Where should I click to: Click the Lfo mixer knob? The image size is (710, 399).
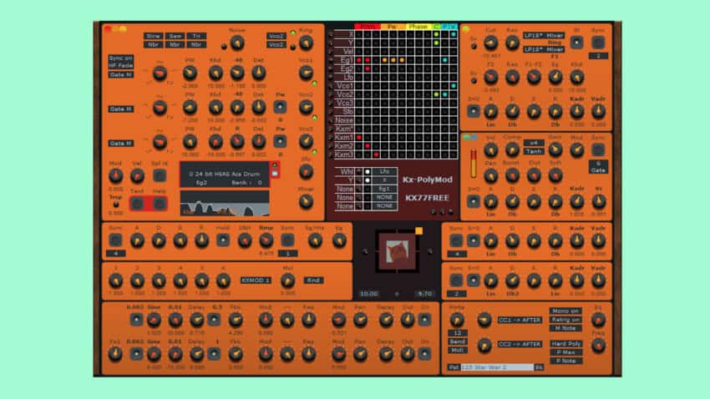pyautogui.click(x=306, y=171)
